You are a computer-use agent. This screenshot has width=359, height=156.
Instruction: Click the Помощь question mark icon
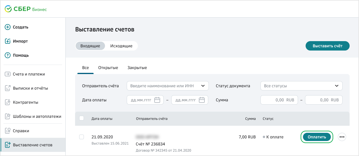coord(8,55)
